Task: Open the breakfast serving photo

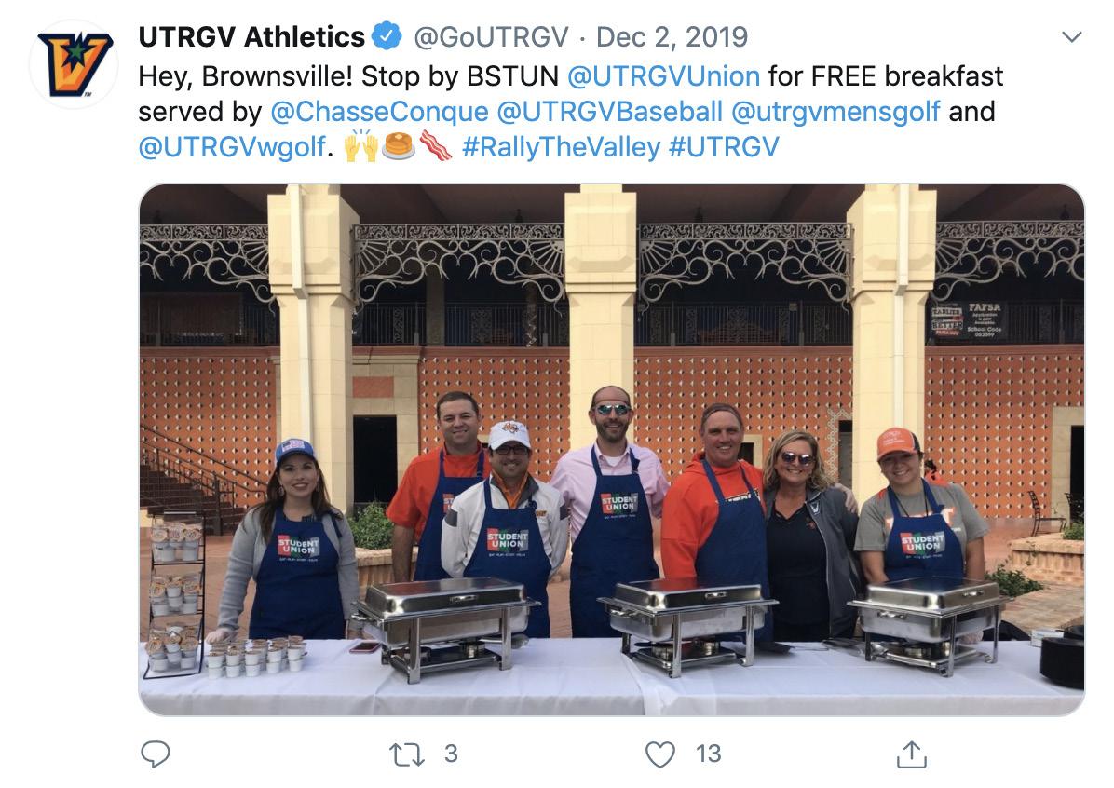Action: click(x=612, y=450)
